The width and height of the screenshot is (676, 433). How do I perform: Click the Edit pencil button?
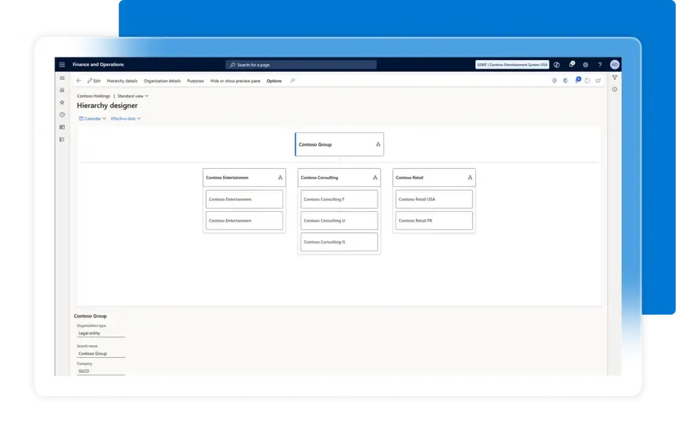click(94, 81)
